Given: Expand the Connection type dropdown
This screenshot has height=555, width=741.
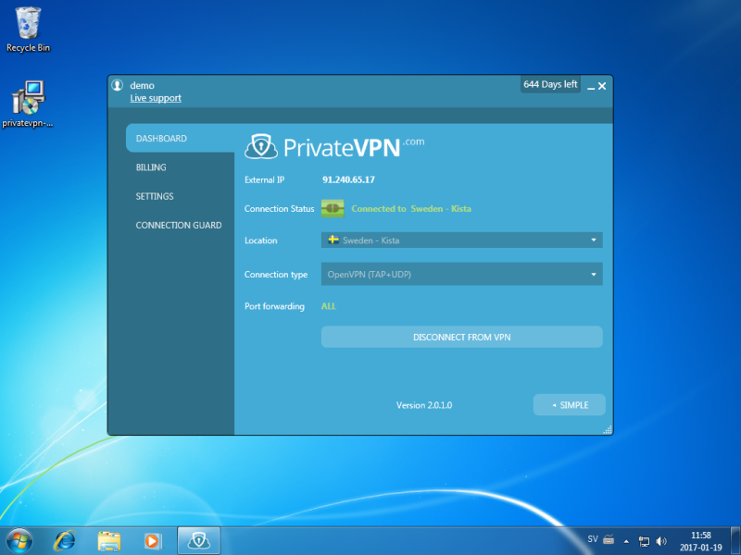Looking at the screenshot, I should pyautogui.click(x=593, y=275).
